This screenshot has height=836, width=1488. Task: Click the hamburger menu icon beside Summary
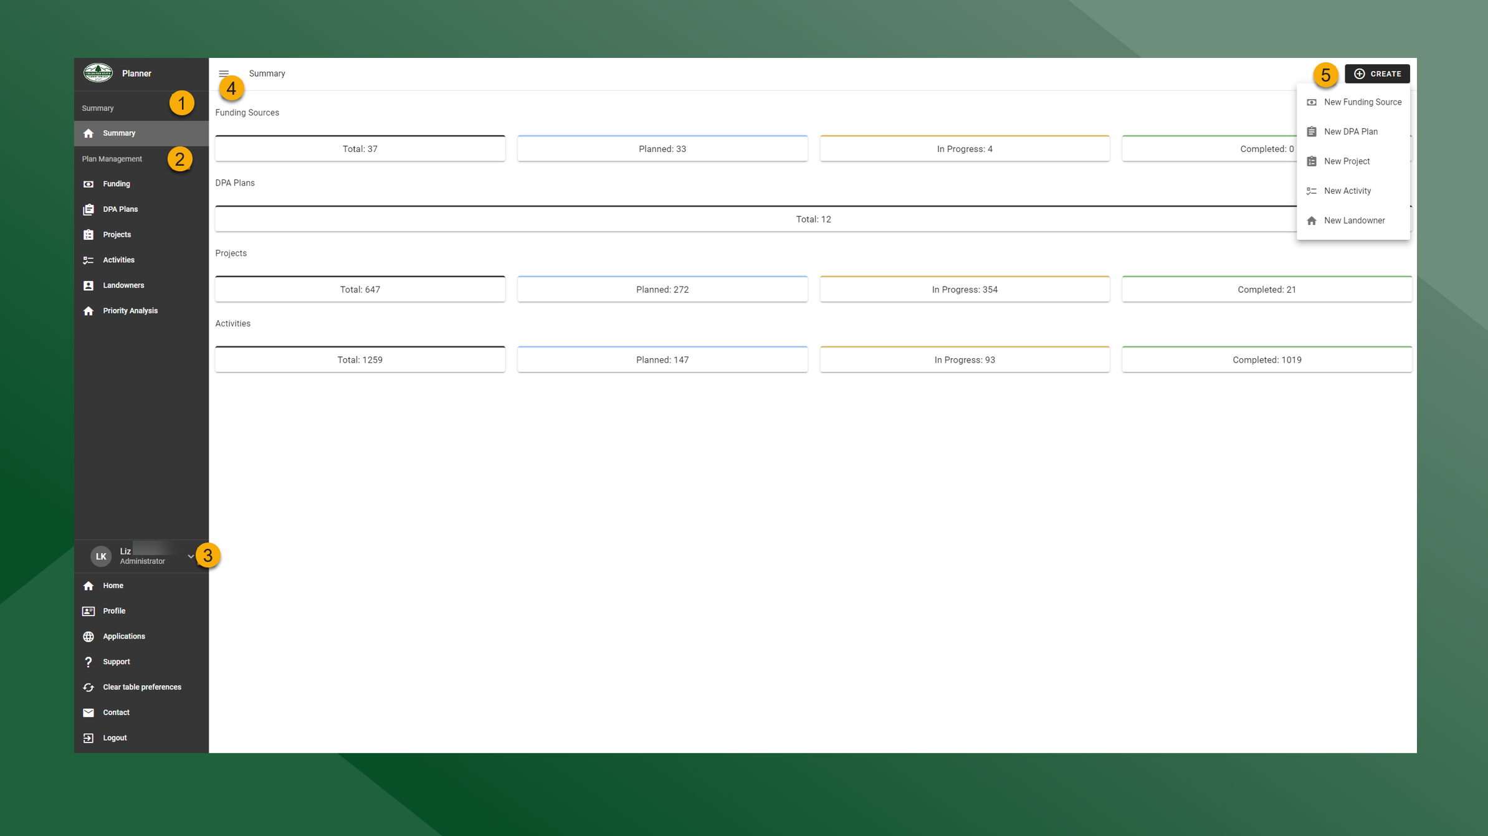tap(224, 73)
